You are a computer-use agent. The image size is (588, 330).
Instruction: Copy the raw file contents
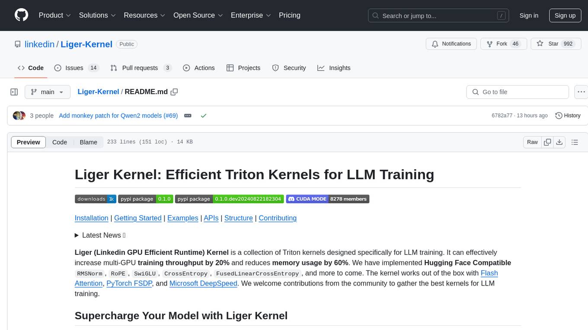pyautogui.click(x=548, y=142)
